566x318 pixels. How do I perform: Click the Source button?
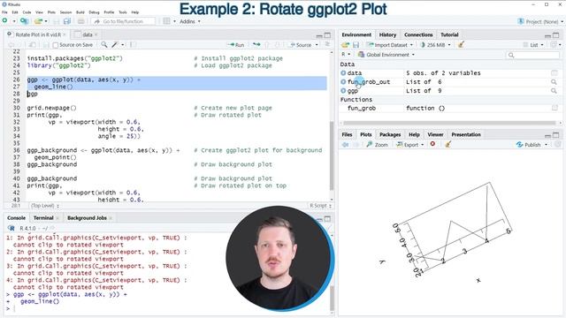pos(301,45)
